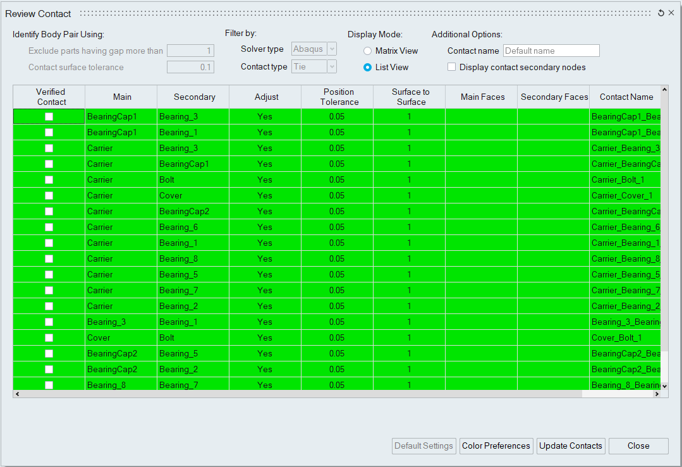Click the vertical scrollbar down arrow
This screenshot has width=682, height=467.
click(664, 384)
